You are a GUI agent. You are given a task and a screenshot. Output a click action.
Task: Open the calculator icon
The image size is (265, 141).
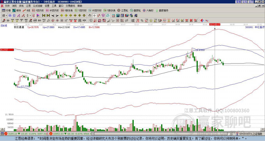[118, 16]
